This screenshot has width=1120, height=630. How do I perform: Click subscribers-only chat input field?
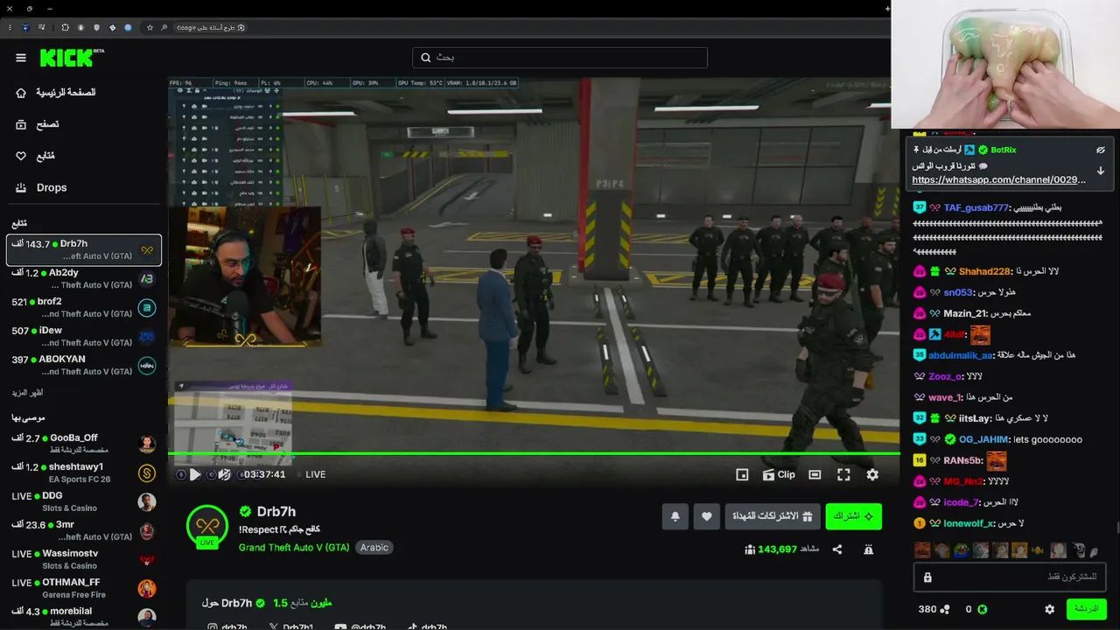tap(1010, 577)
